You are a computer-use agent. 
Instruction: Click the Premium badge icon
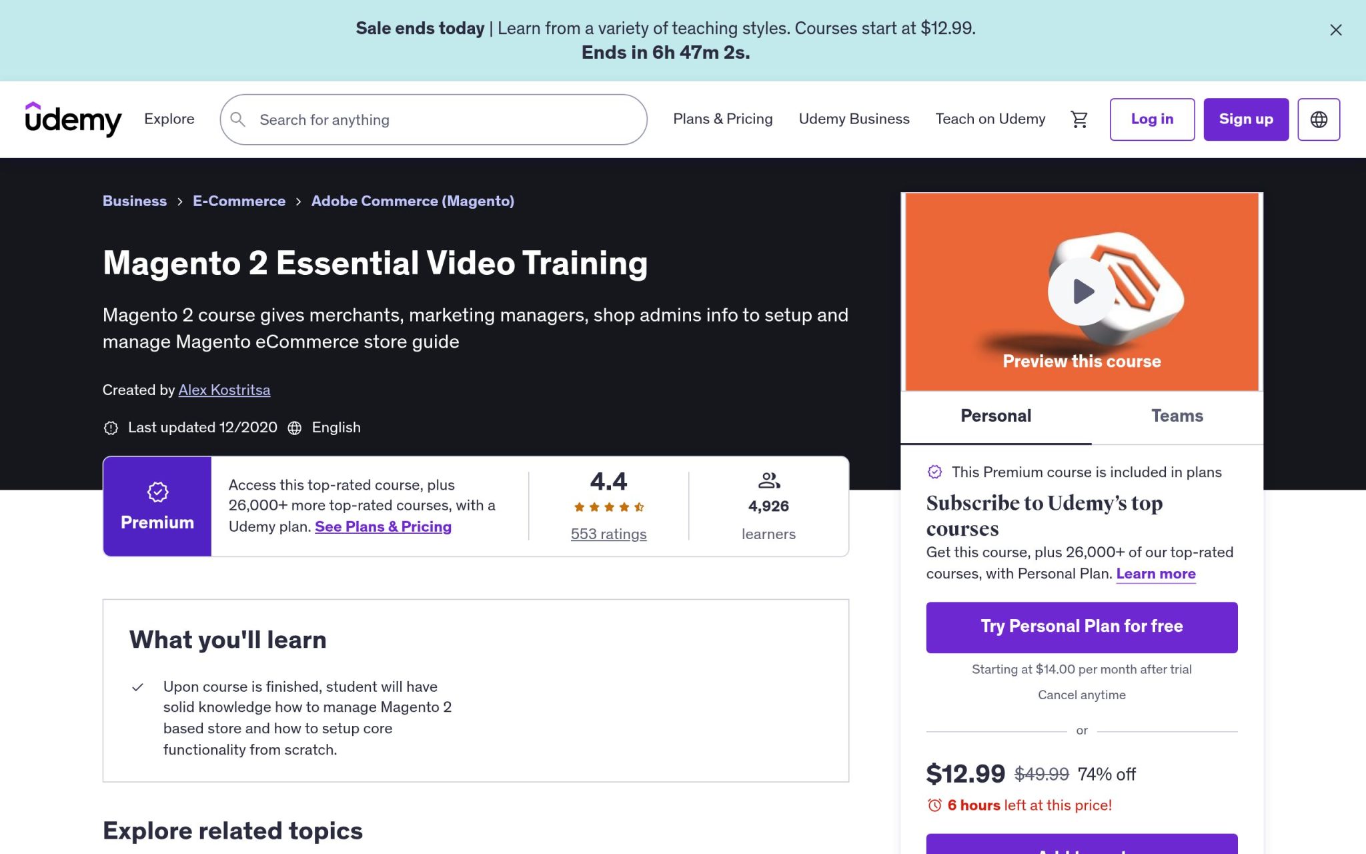[157, 492]
